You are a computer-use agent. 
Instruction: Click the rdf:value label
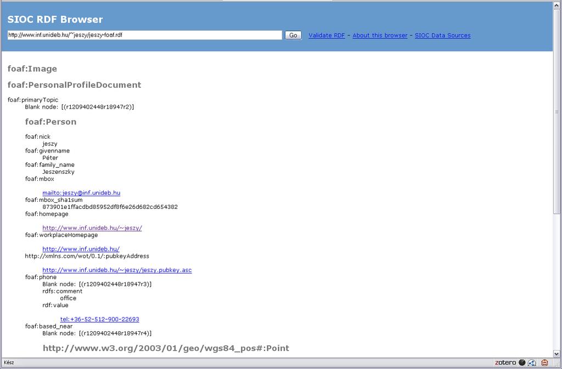pyautogui.click(x=55, y=305)
